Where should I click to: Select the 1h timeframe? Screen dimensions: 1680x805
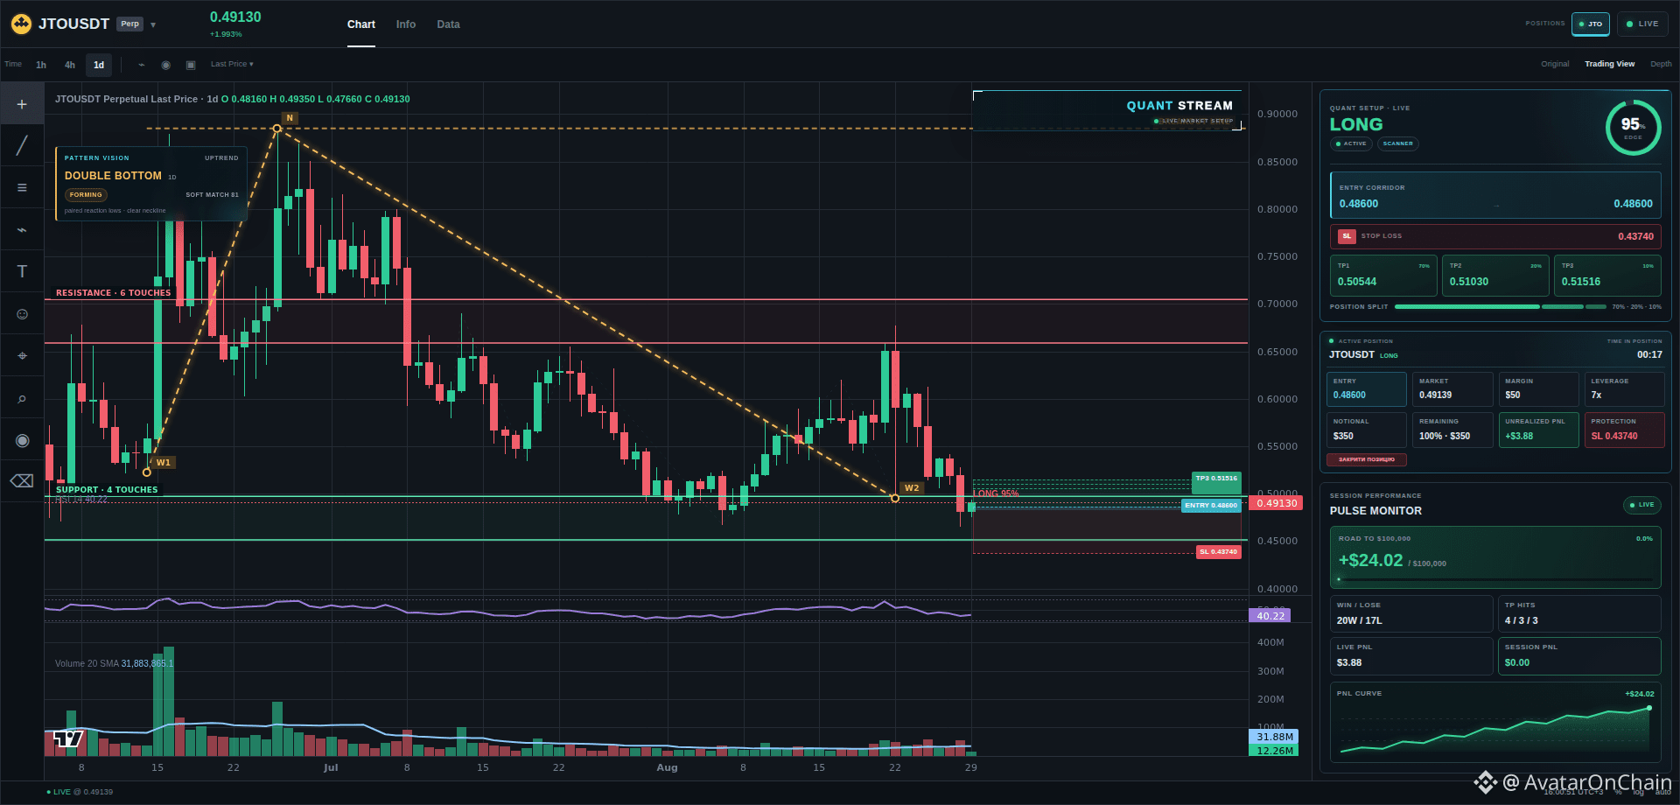click(x=41, y=65)
